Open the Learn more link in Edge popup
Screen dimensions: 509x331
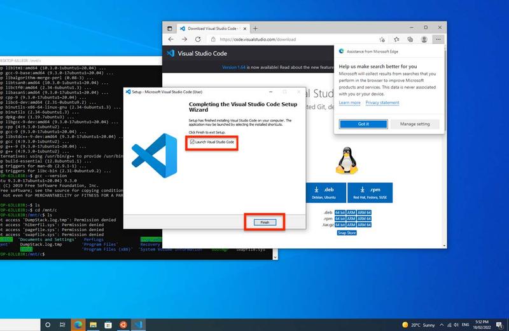(x=349, y=103)
